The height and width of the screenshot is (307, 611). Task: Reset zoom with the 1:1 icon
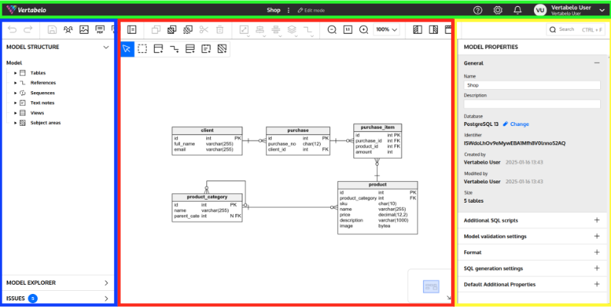pos(348,29)
